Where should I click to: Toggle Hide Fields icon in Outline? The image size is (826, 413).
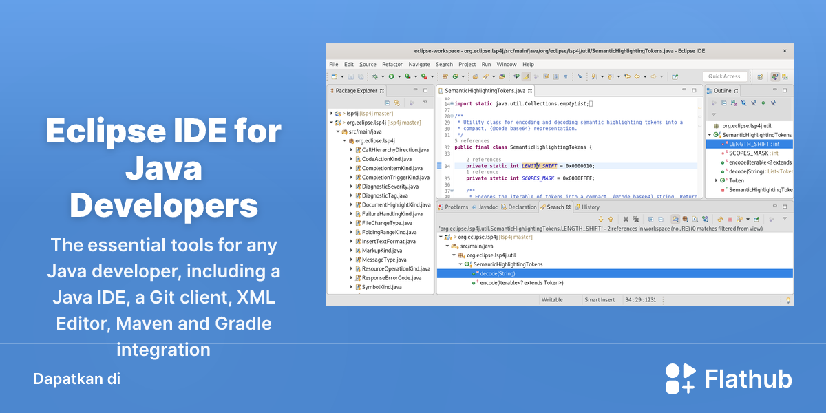[743, 103]
